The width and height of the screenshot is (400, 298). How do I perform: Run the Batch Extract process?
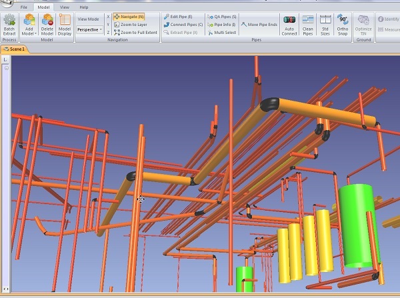(x=10, y=25)
